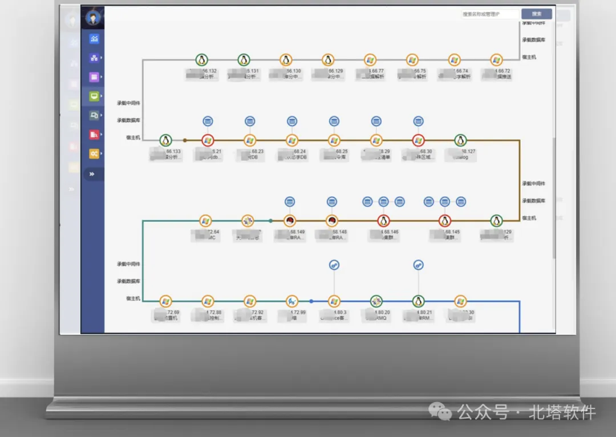The image size is (616, 437).
Task: Open the yellow shuffle sidebar menu item
Action: click(x=94, y=153)
